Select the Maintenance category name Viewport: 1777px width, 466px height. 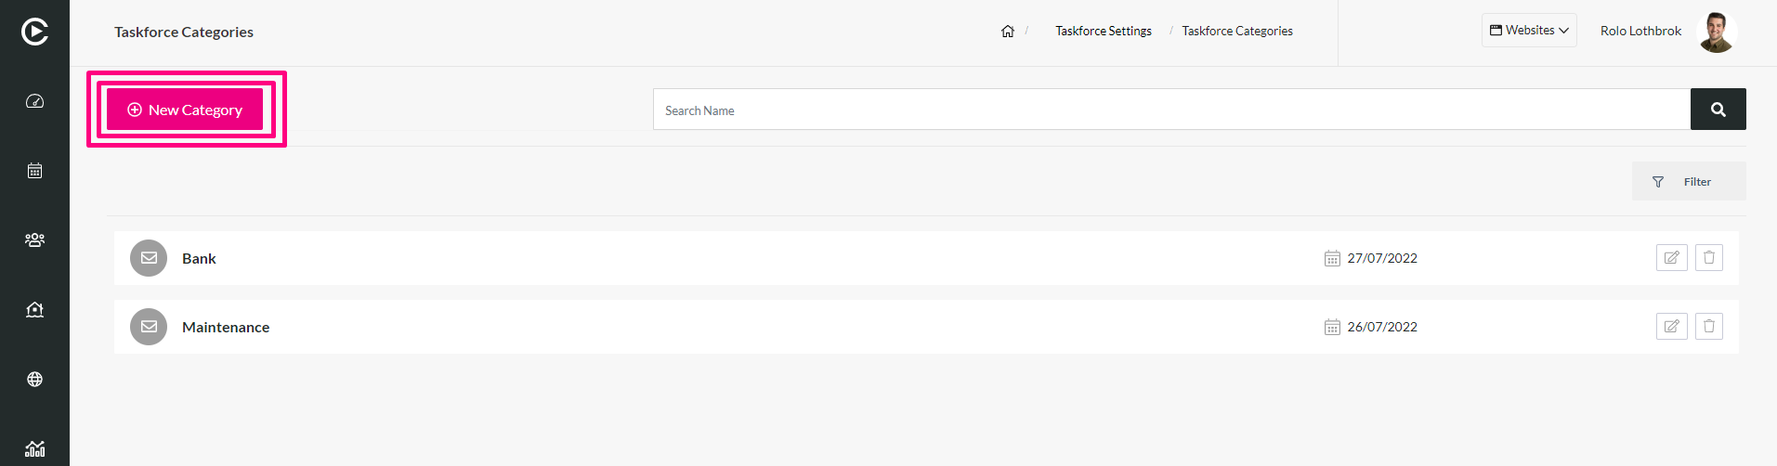click(226, 328)
